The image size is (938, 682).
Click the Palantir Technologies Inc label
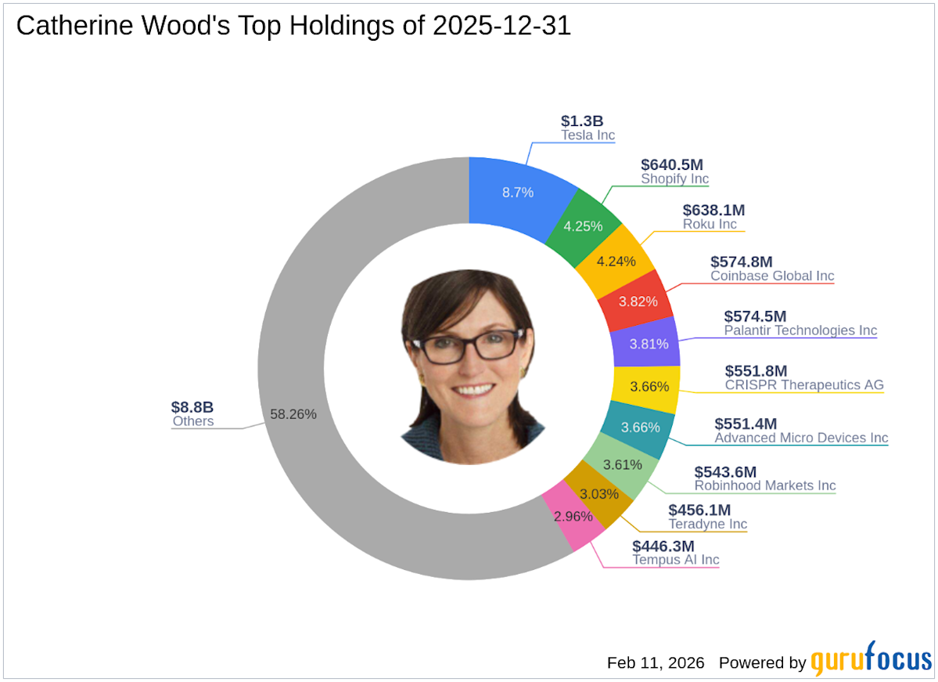click(x=800, y=330)
